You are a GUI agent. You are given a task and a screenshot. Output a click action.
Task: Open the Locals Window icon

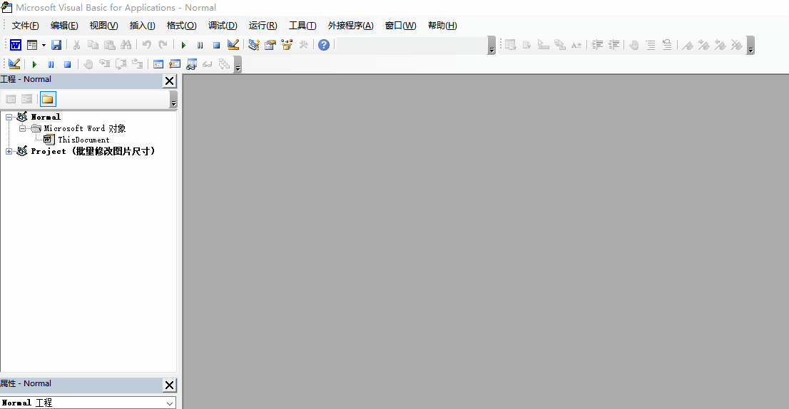(x=158, y=64)
